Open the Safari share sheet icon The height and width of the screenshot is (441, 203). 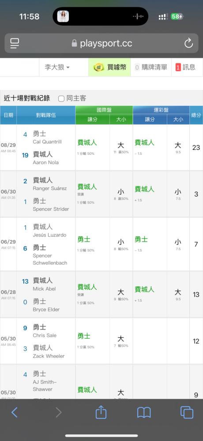[101, 411]
